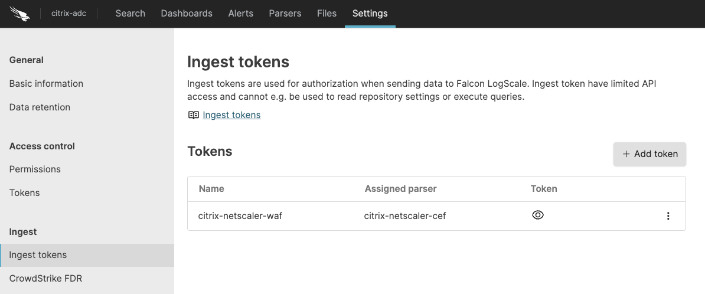Select Ingest tokens in the sidebar
705x294 pixels.
click(38, 255)
